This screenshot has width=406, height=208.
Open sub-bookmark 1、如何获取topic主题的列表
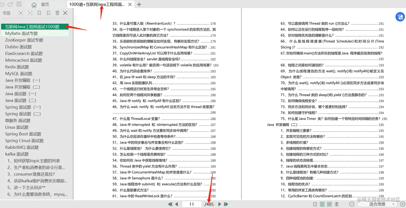click(x=34, y=161)
